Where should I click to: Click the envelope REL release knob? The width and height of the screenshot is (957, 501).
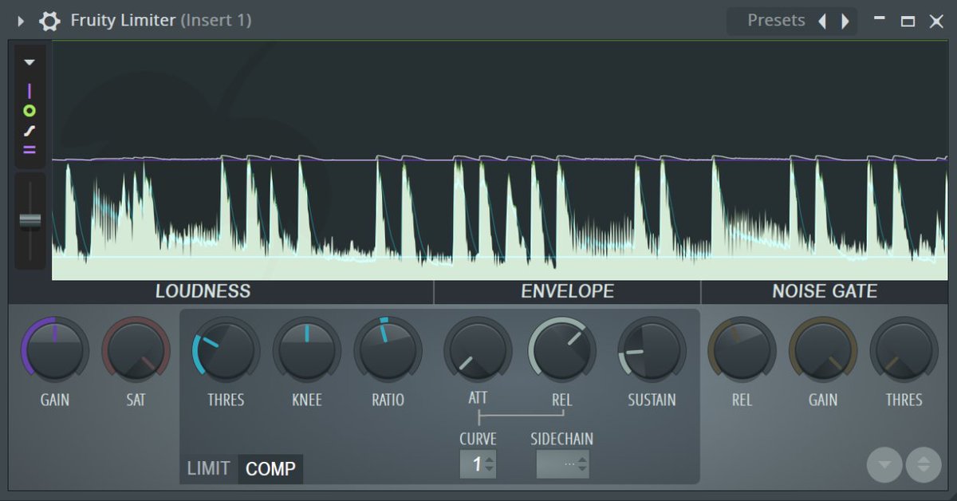[562, 350]
